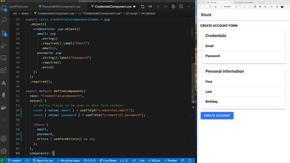Focus the Last name input field
Screen dimensions: 290x163
tap(244, 91)
